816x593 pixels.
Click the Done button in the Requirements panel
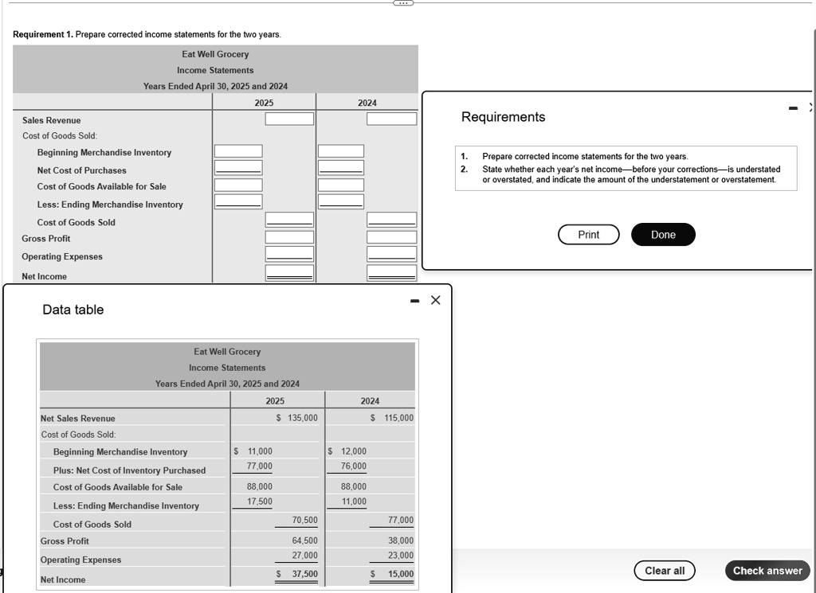tap(663, 234)
